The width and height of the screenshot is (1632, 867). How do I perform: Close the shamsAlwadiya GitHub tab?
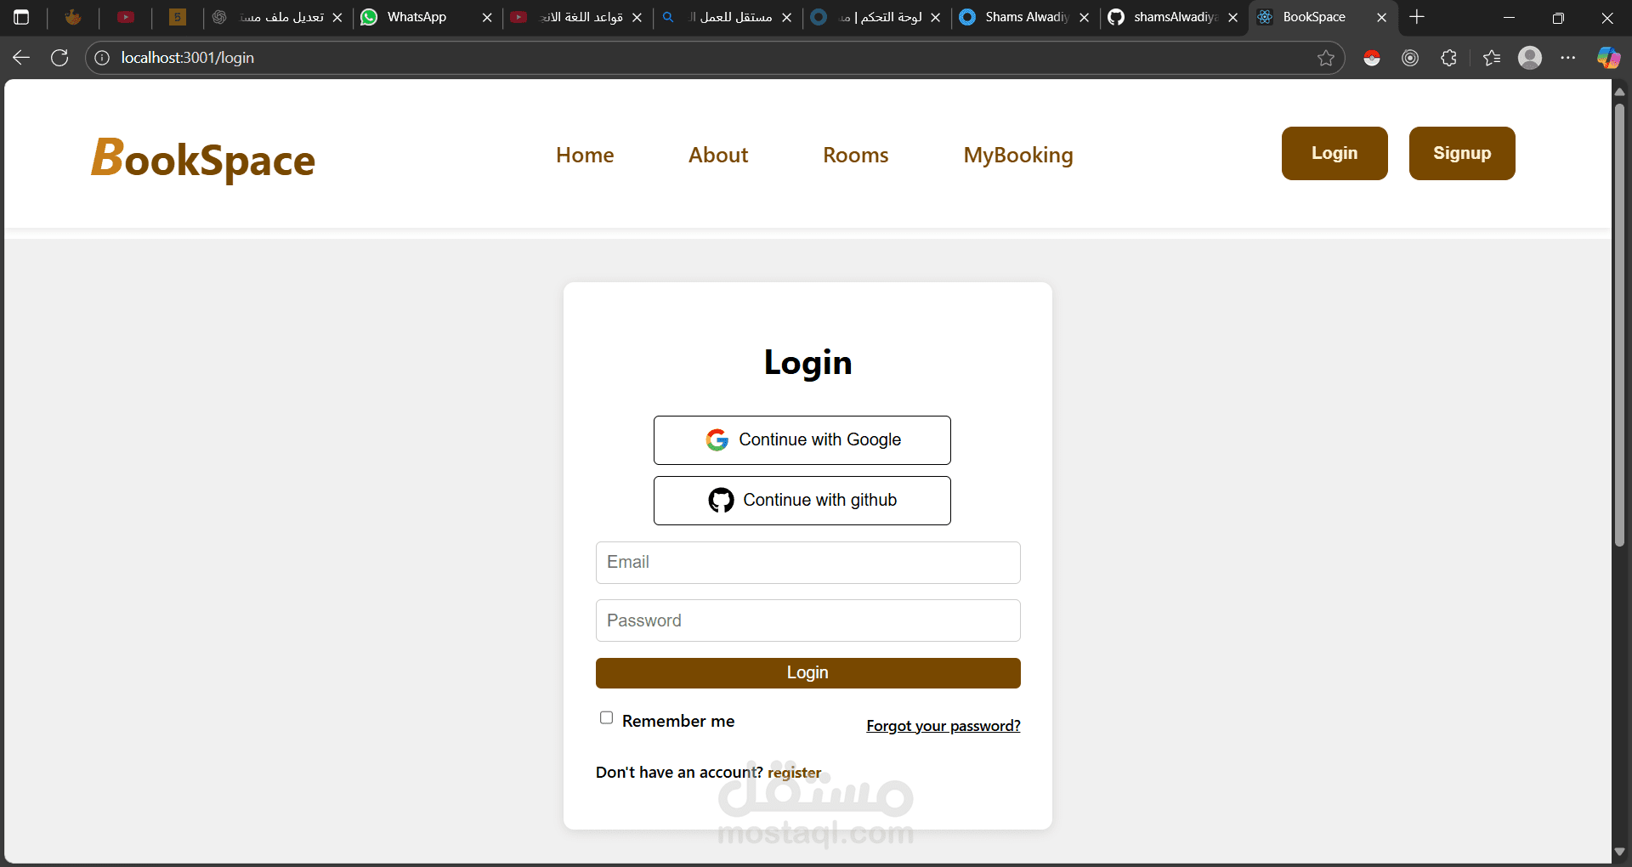(x=1233, y=17)
